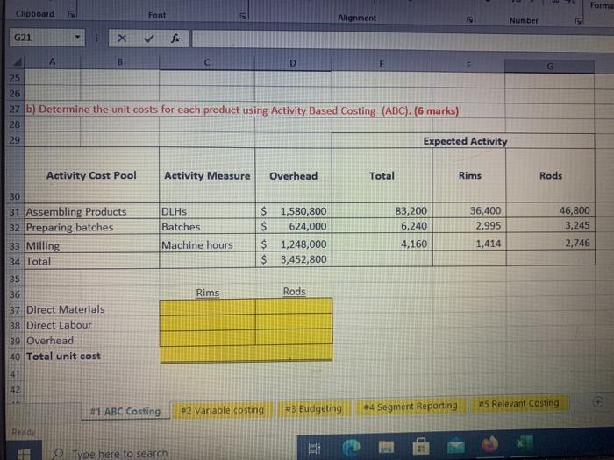Screen dimensions: 614x460
Task: Click the 'Assembling Products' cell
Action: [x=91, y=212]
